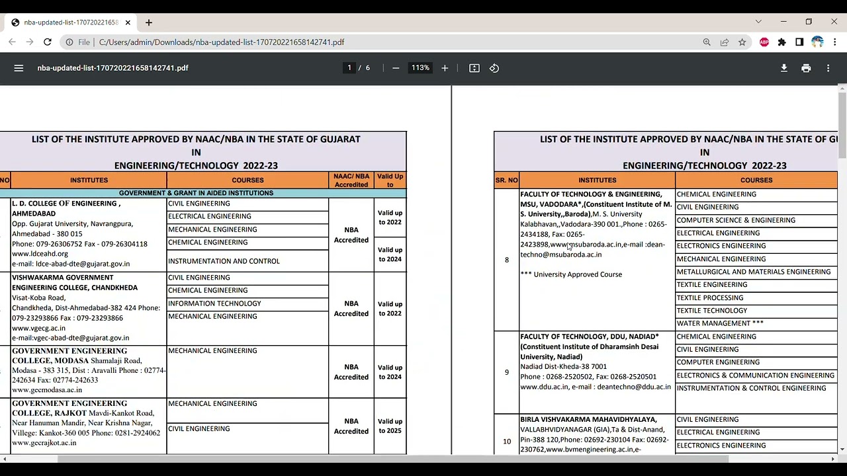
Task: Open the PDF viewer more actions menu
Action: 828,68
